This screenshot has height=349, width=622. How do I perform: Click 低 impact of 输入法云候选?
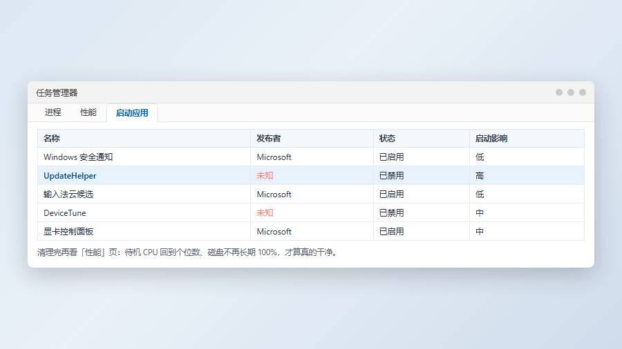[x=480, y=195]
